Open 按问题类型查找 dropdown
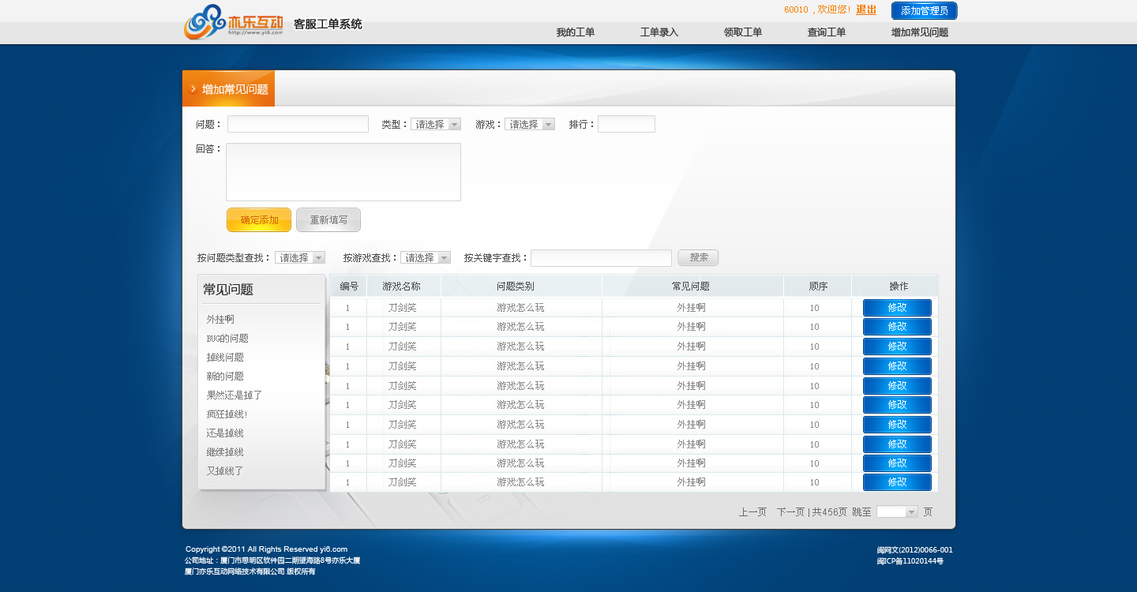Image resolution: width=1137 pixels, height=592 pixels. 300,257
